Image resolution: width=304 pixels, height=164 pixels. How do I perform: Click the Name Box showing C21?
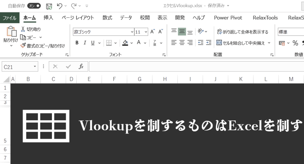[20, 67]
